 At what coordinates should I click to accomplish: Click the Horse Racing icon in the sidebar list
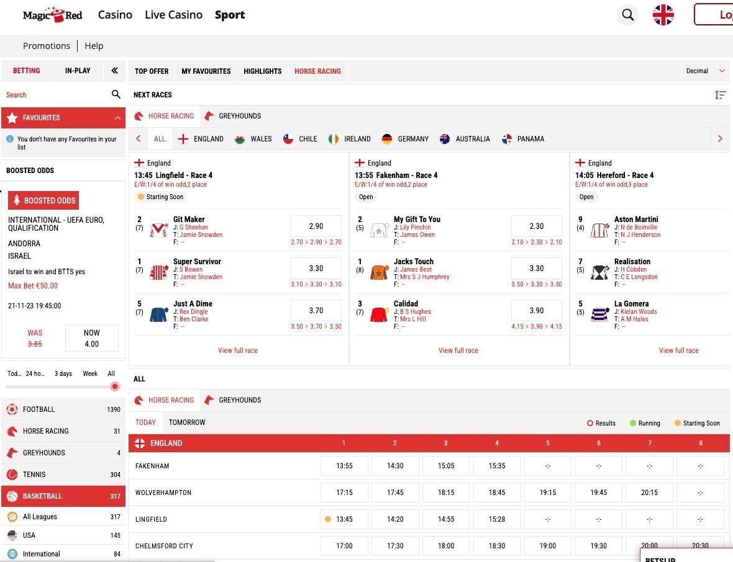click(12, 431)
